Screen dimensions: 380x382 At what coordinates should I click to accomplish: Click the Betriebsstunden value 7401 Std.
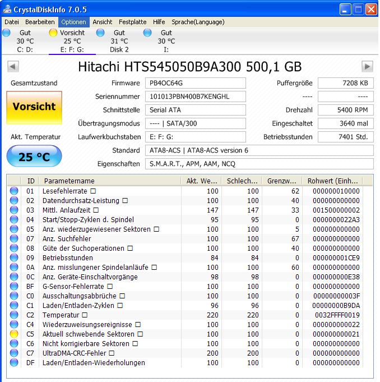click(346, 137)
